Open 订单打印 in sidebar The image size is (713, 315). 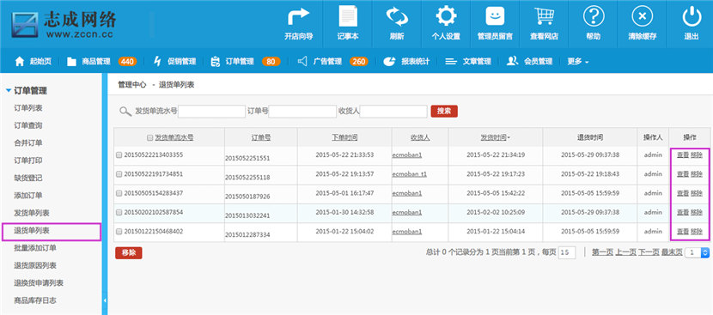(x=28, y=161)
